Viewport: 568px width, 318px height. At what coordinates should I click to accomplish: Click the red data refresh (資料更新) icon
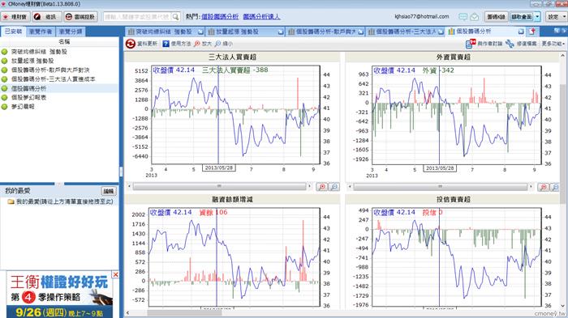point(130,44)
